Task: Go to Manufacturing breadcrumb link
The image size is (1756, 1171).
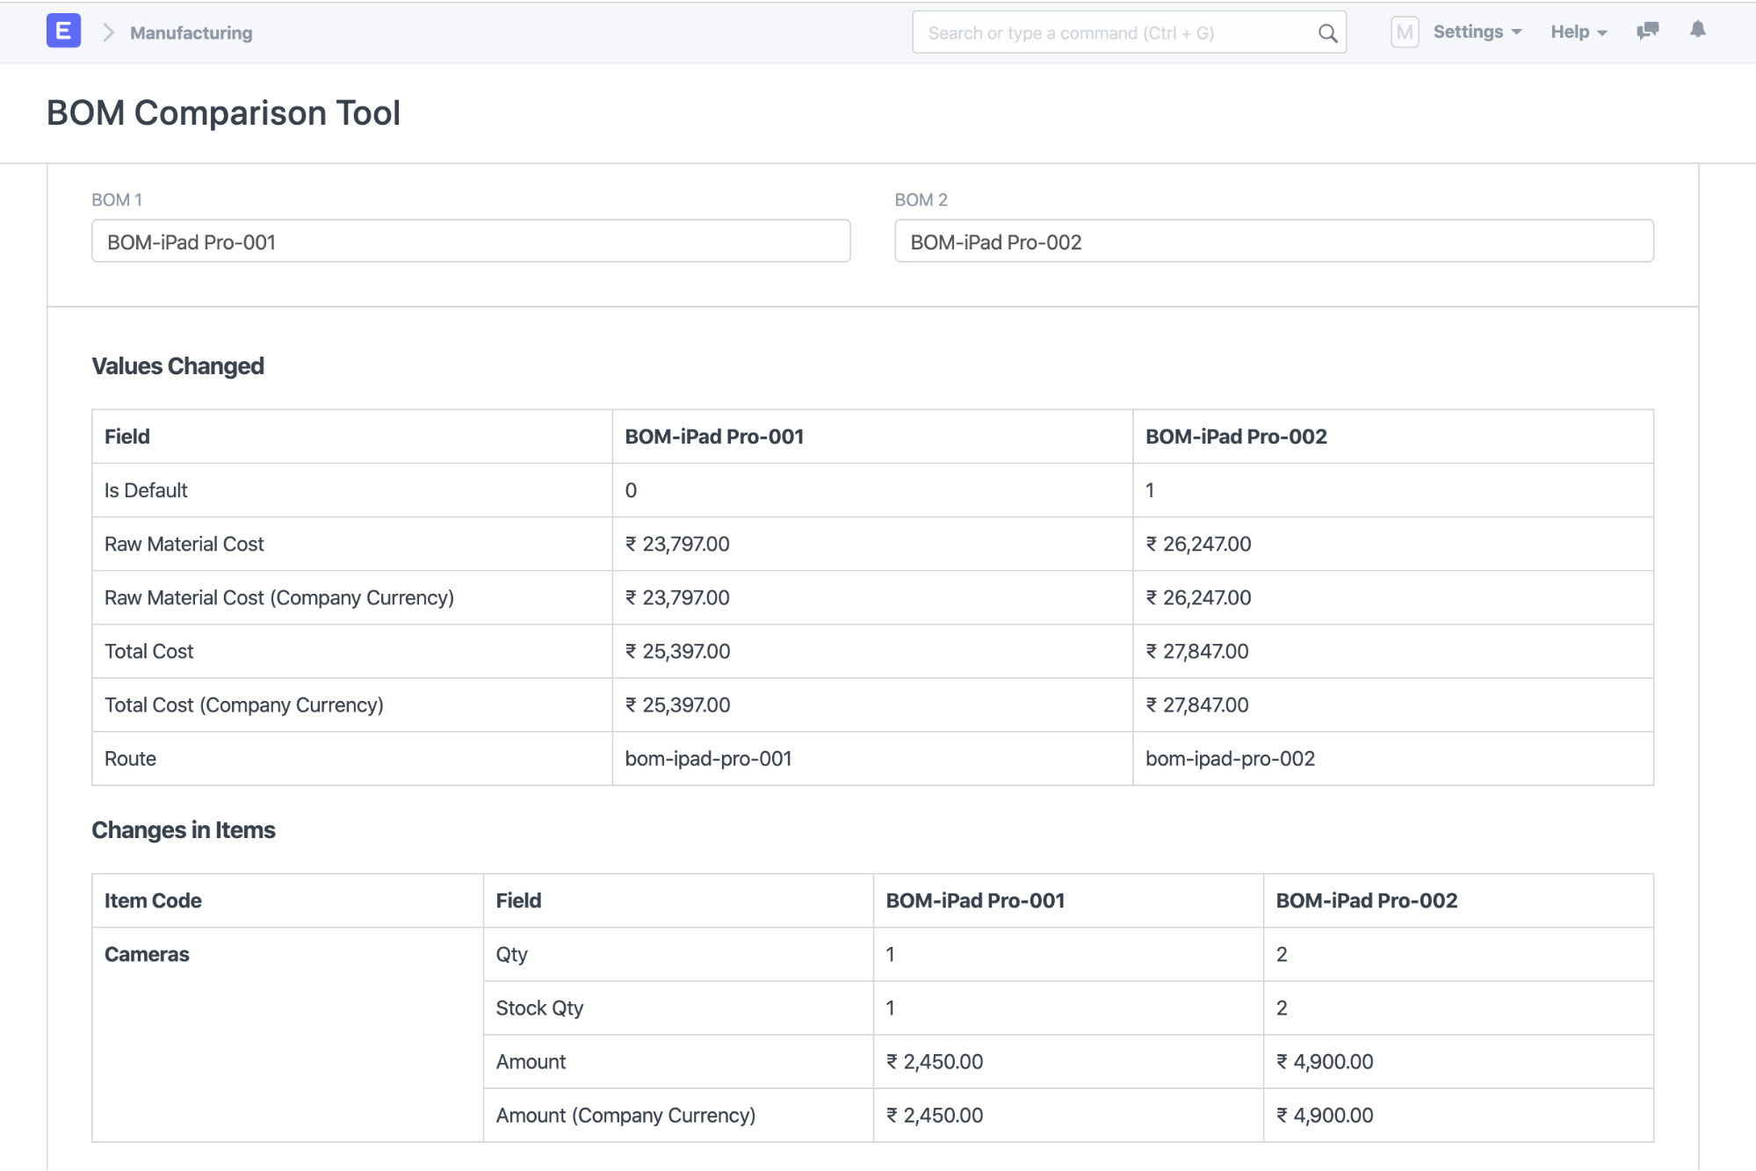Action: click(191, 33)
